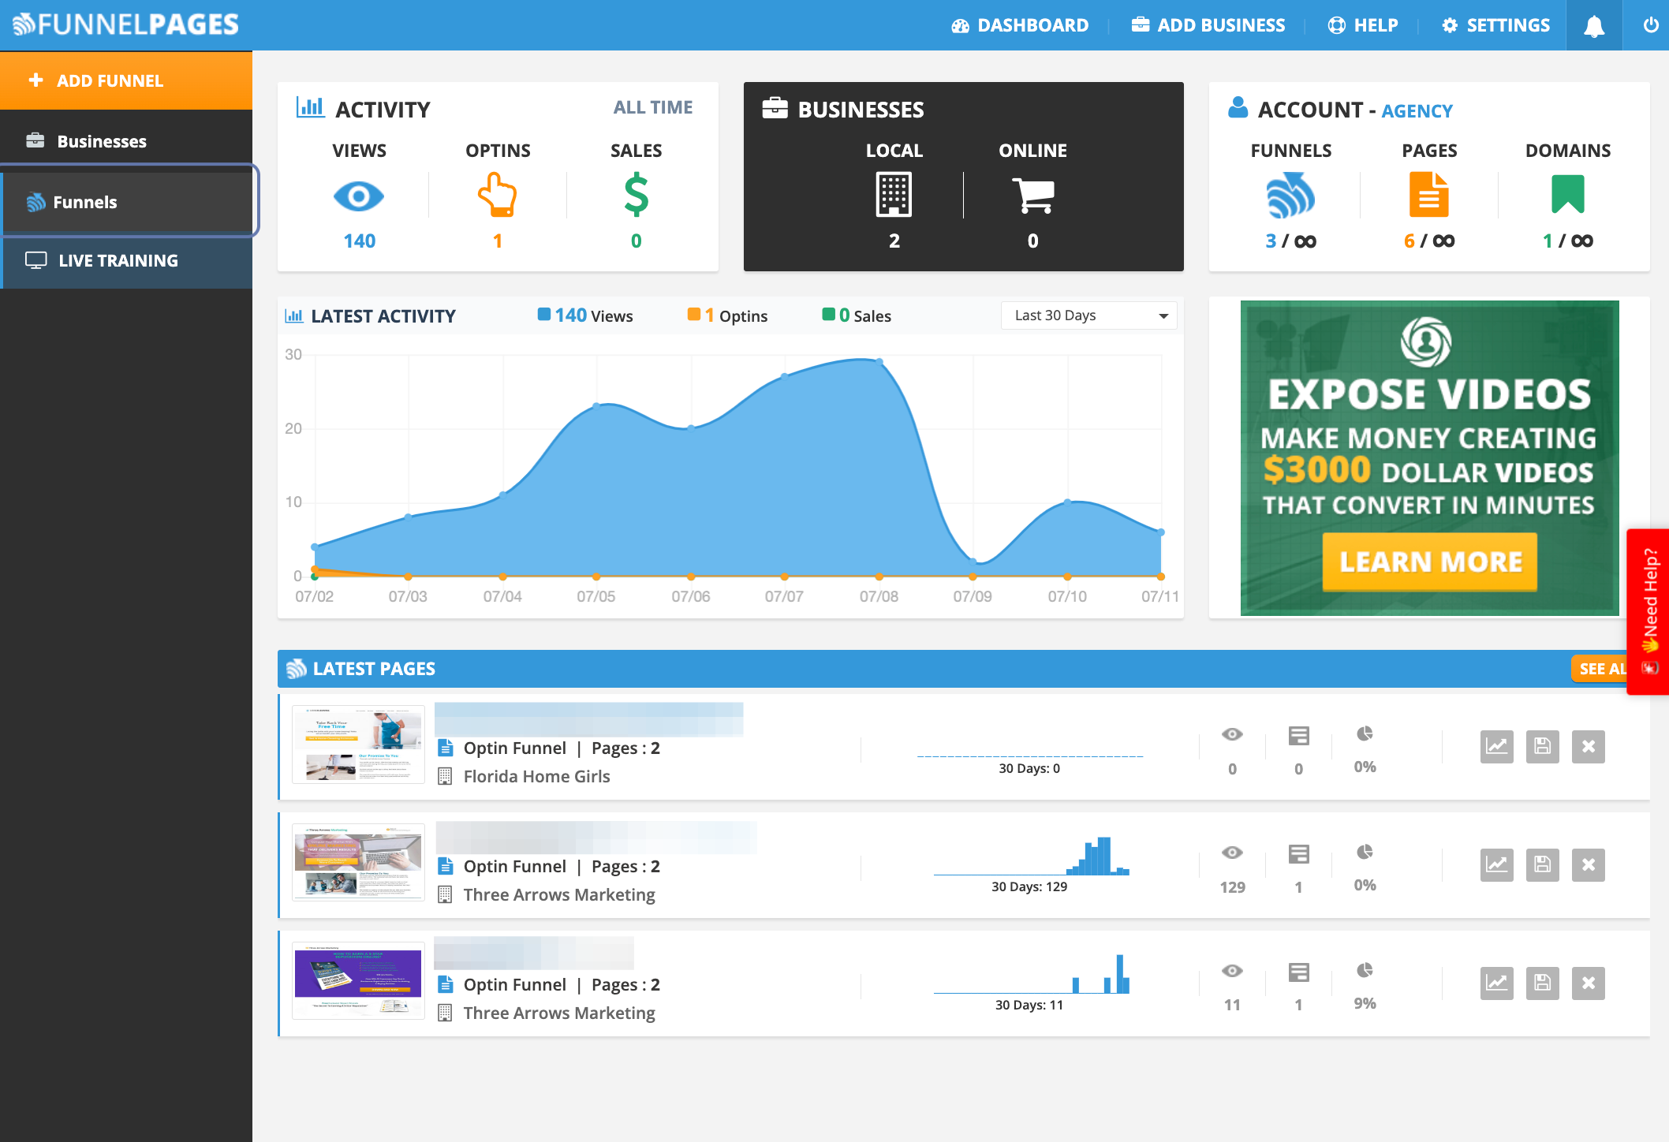The height and width of the screenshot is (1142, 1669).
Task: Click the notification bell icon
Action: (1594, 26)
